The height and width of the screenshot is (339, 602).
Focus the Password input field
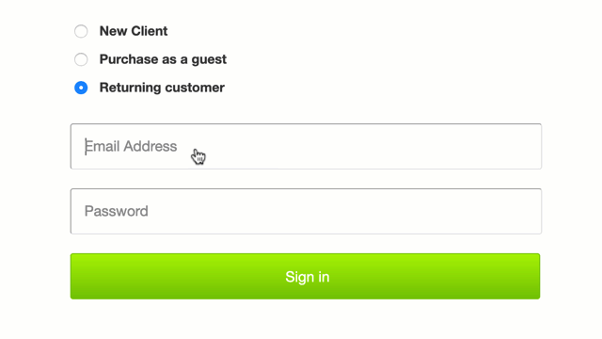click(x=306, y=211)
